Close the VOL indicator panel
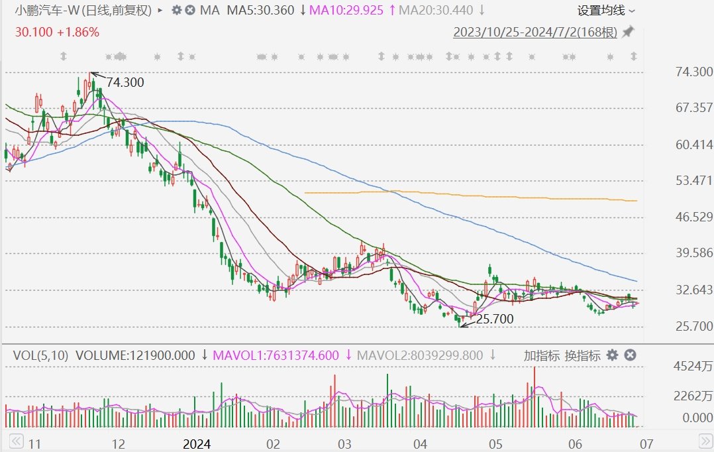Image resolution: width=714 pixels, height=452 pixels. (630, 355)
